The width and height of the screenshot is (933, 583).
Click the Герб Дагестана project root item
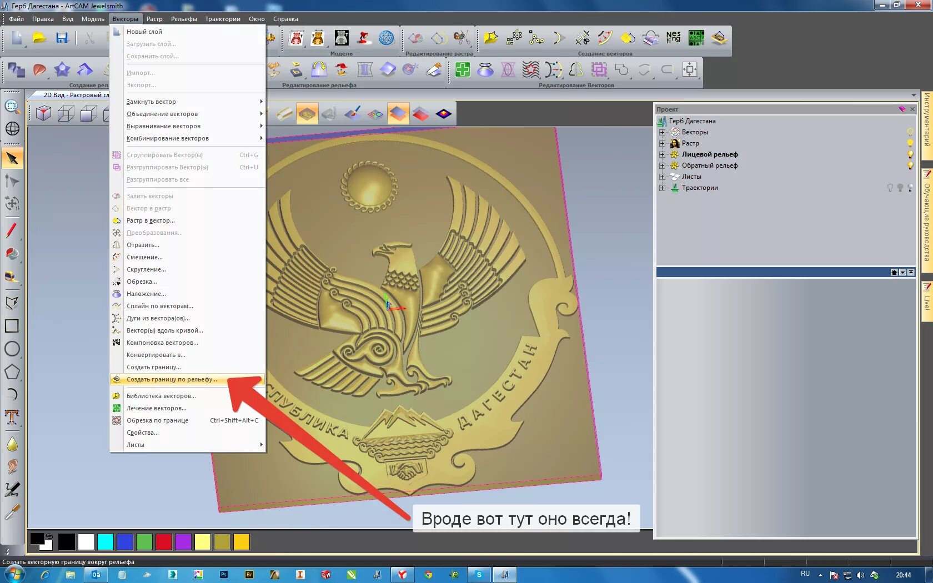click(692, 121)
